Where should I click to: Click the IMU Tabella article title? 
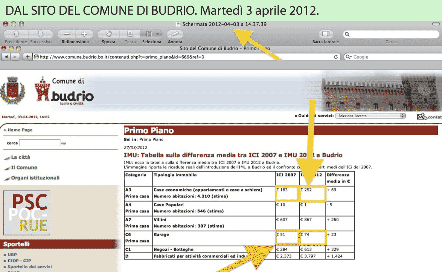[x=233, y=155]
